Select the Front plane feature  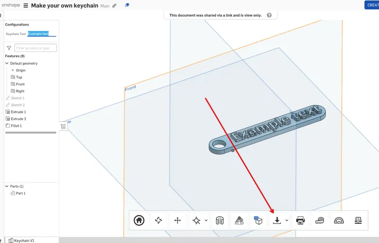[20, 84]
